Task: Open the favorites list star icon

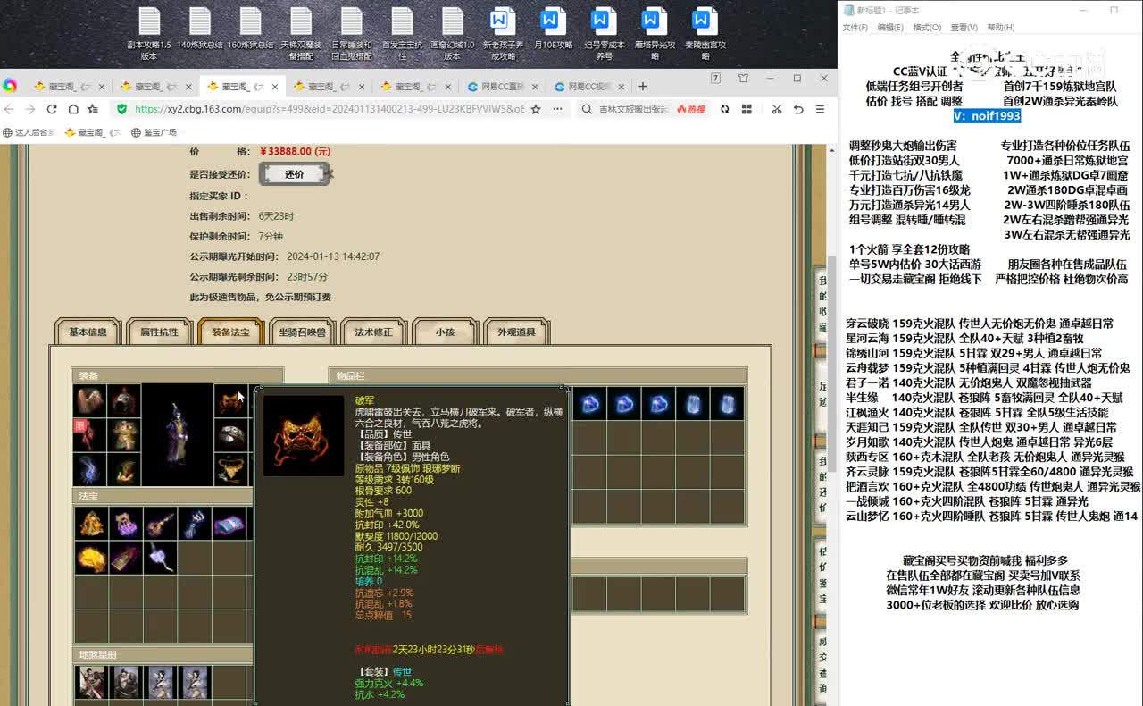Action: click(x=93, y=109)
